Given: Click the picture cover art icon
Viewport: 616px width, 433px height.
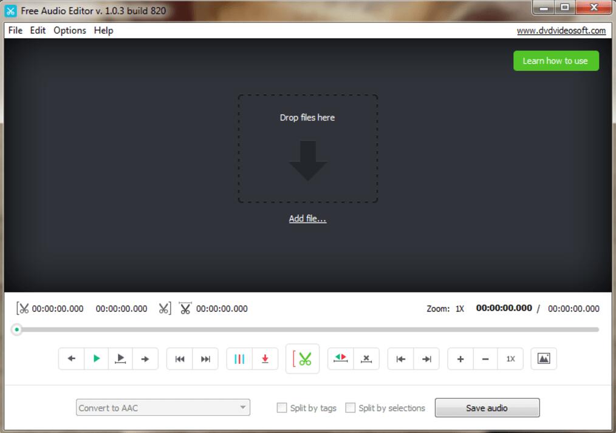Looking at the screenshot, I should 544,359.
